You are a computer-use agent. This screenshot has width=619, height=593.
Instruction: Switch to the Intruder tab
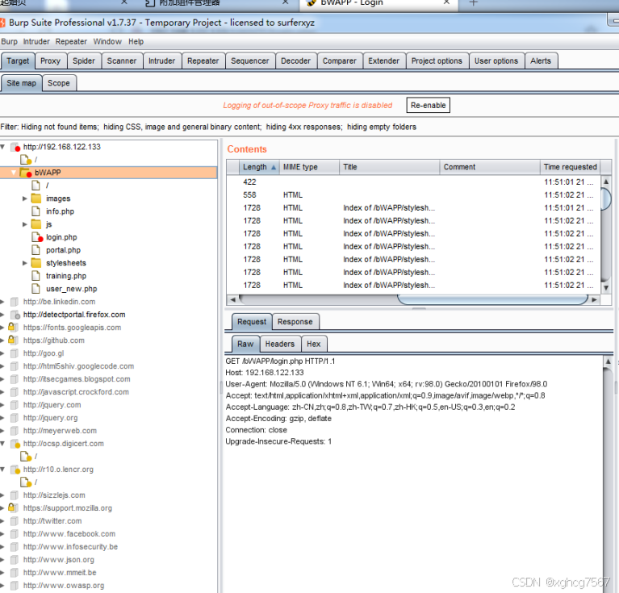[161, 61]
